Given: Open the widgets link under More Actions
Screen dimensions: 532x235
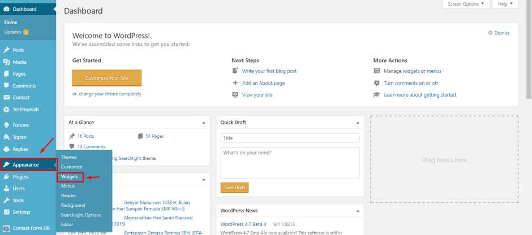Looking at the screenshot, I should 411,71.
